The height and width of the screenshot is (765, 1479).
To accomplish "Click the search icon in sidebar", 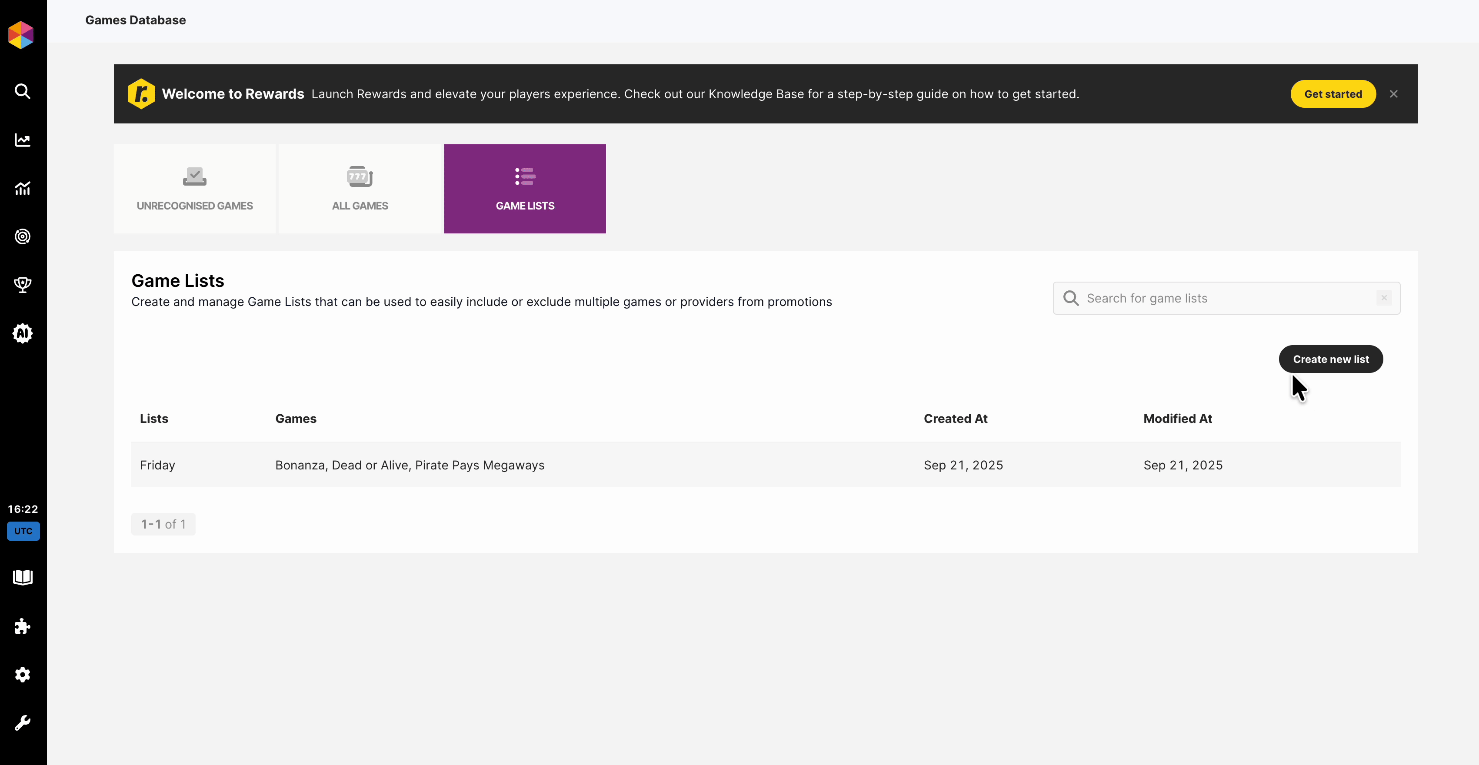I will (x=23, y=91).
